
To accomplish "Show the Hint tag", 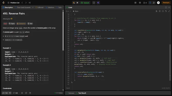I will 30,24.
